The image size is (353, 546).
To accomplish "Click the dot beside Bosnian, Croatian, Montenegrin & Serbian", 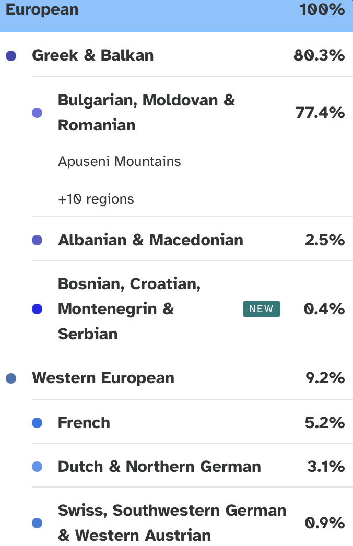I will tap(37, 309).
